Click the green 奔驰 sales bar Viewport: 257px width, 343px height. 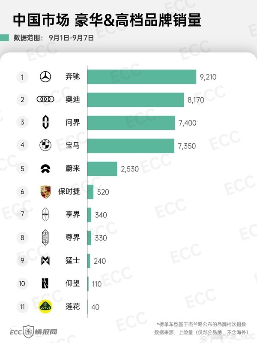[x=141, y=77]
